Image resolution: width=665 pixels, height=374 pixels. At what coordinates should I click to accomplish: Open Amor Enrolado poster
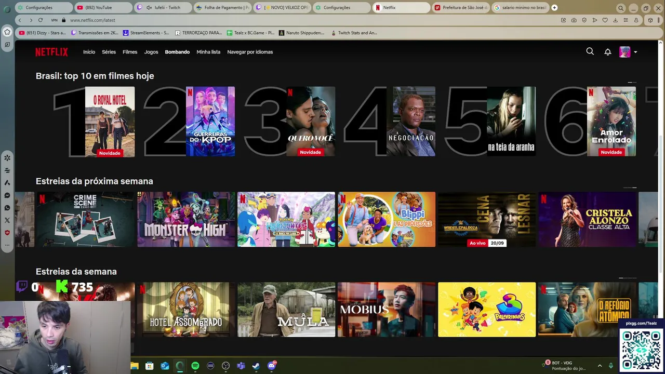coord(611,122)
